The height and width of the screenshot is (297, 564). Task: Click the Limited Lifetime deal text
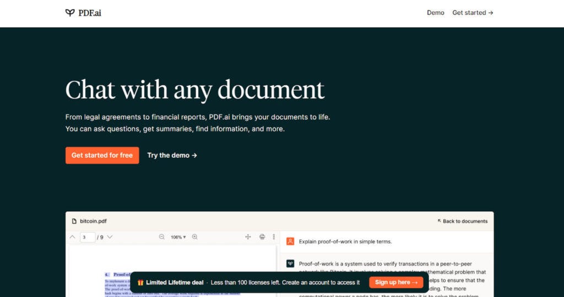tap(175, 283)
